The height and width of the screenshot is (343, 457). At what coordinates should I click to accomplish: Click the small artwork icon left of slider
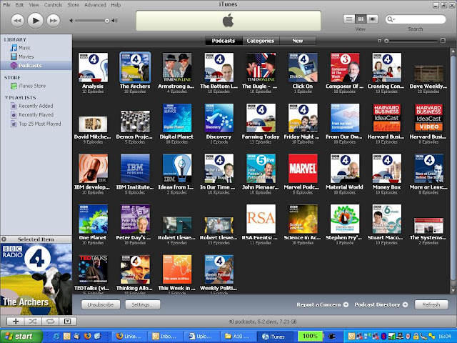click(379, 41)
